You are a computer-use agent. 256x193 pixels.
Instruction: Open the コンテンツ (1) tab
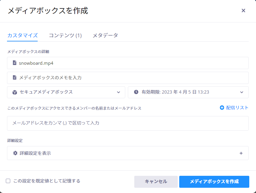(65, 35)
